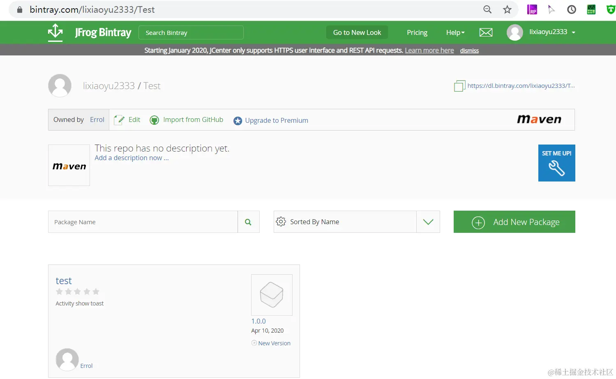This screenshot has width=616, height=379.
Task: Open the Sorted By Name dropdown arrow
Action: (x=428, y=222)
